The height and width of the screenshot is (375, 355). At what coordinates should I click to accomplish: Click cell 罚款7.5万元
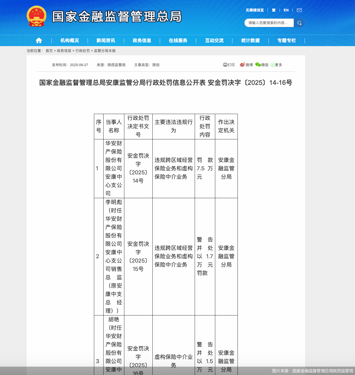click(205, 168)
